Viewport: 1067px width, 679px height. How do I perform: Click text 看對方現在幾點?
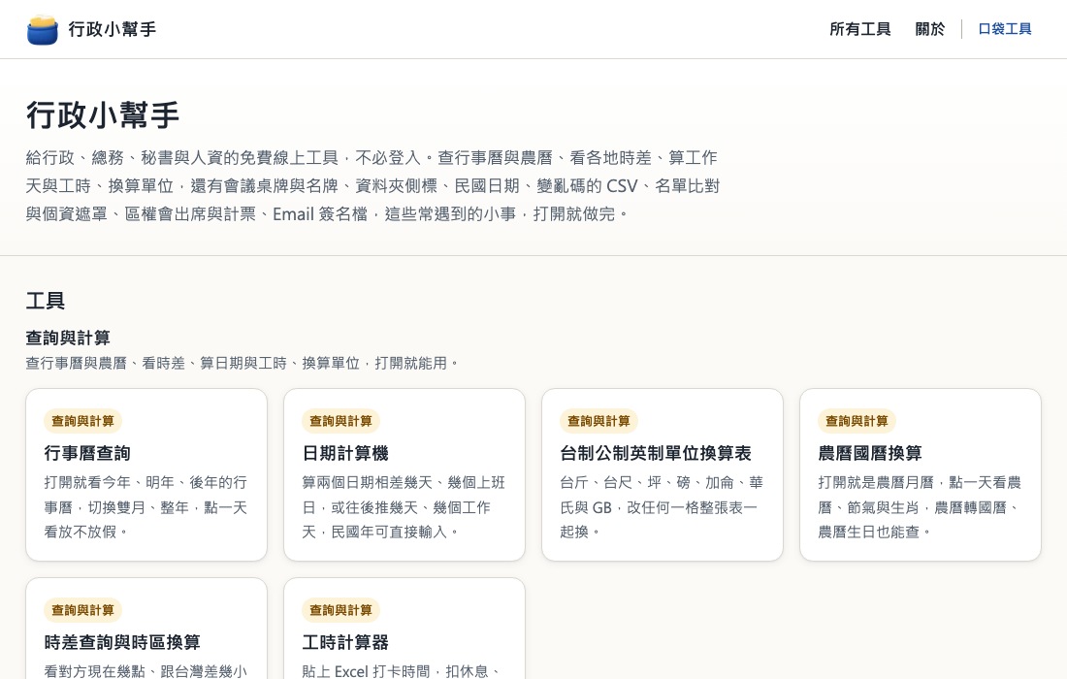145,671
